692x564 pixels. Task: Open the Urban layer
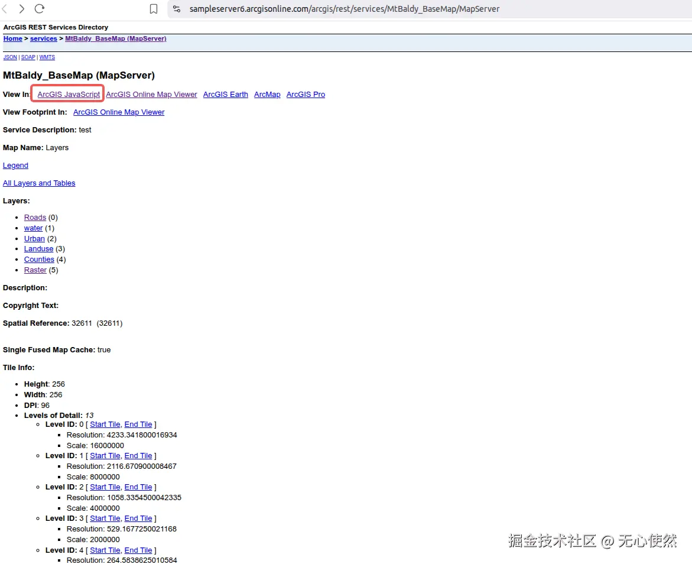point(34,238)
